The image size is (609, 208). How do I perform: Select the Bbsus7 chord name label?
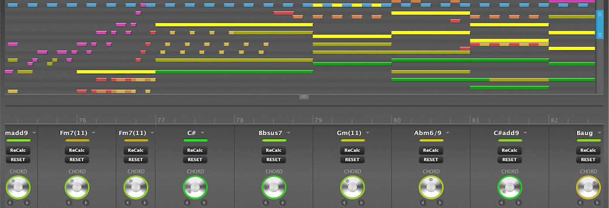(x=270, y=133)
